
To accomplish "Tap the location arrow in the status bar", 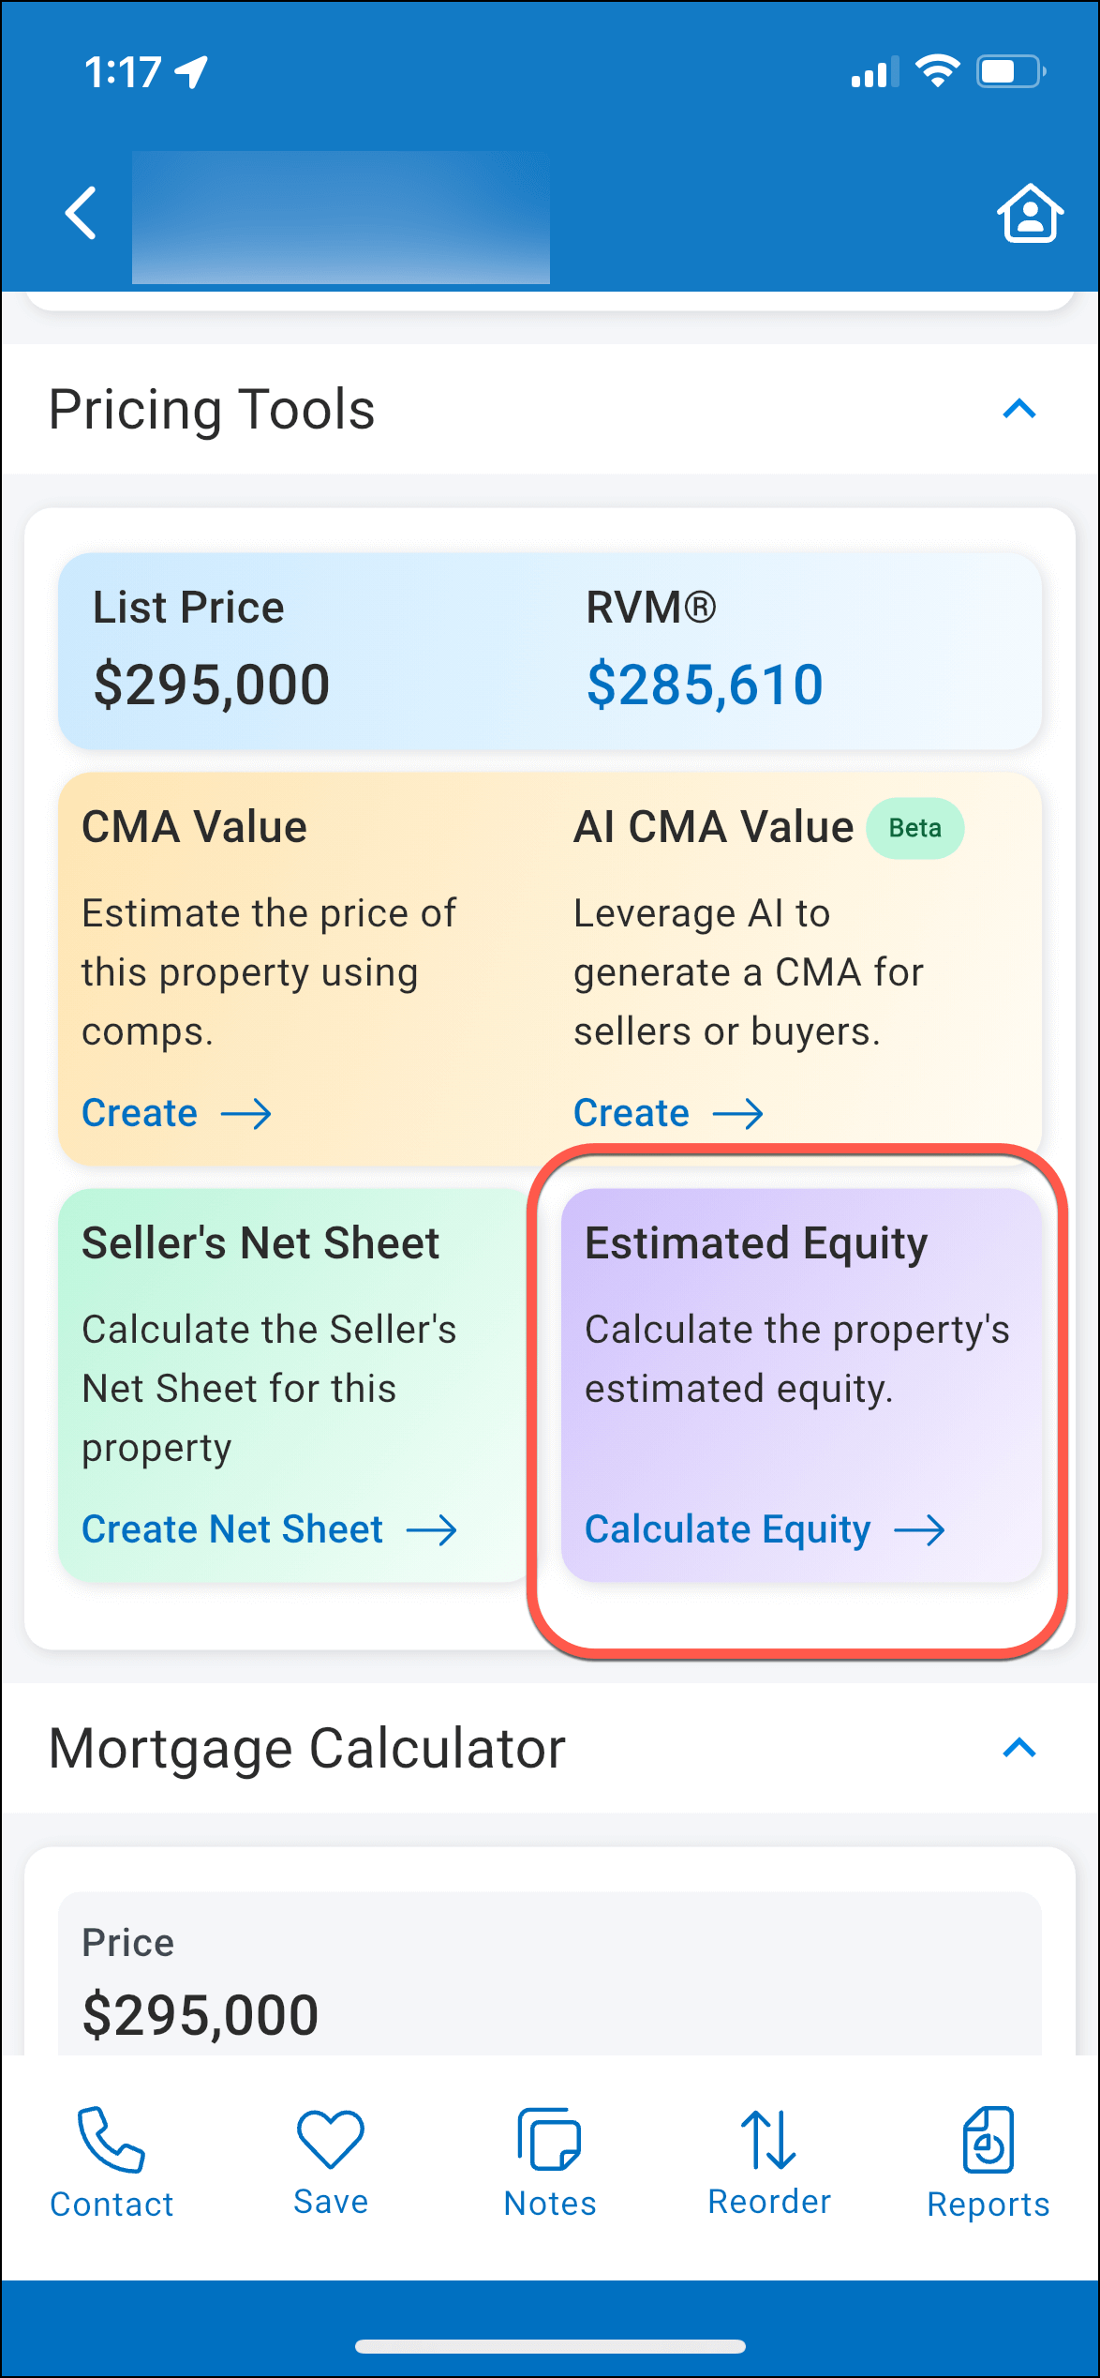I will (x=192, y=70).
